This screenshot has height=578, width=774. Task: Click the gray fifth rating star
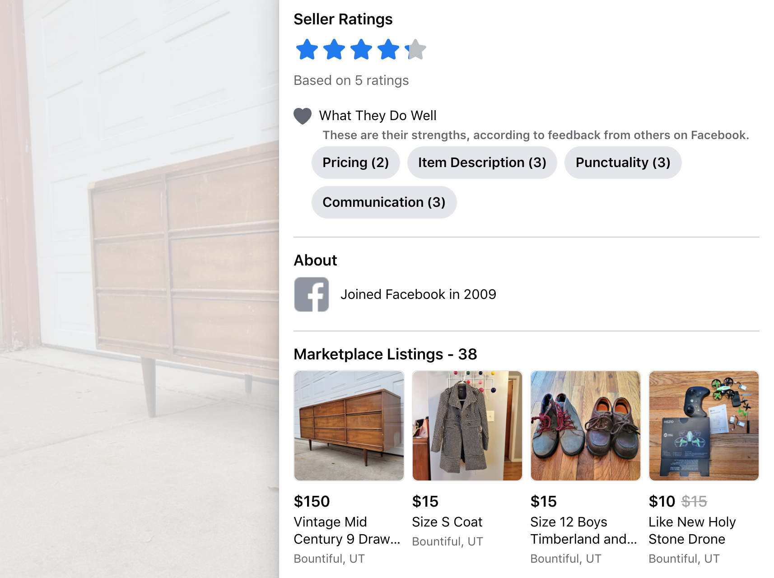coord(415,50)
